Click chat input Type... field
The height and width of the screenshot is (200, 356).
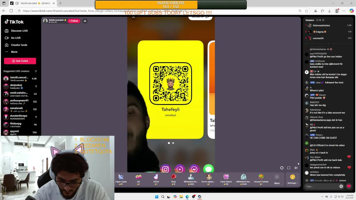tap(322, 186)
